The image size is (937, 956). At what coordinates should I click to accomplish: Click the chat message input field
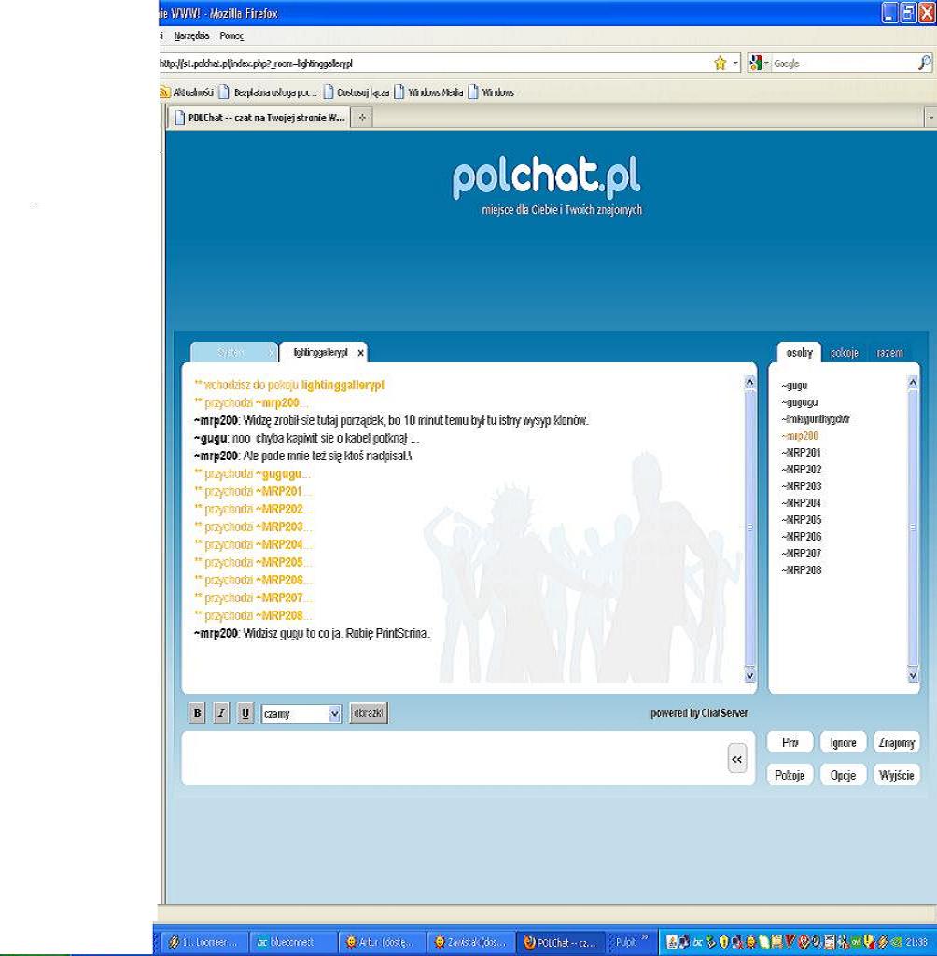point(455,758)
